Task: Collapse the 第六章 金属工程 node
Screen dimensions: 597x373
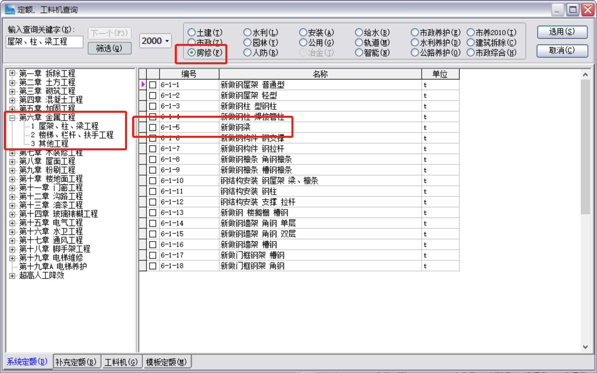Action: pos(12,117)
